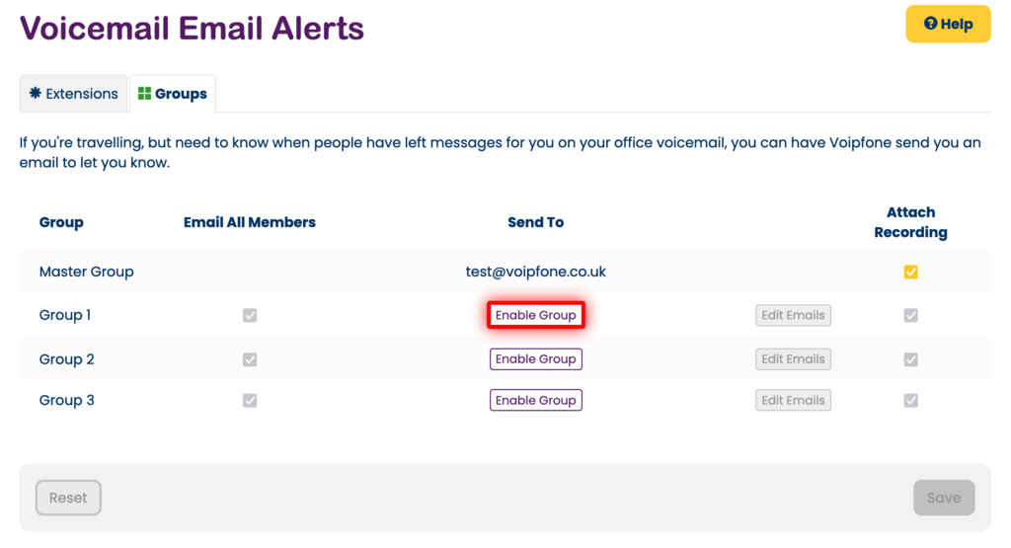1011x548 pixels.
Task: Click the Groups tab grid icon
Action: 144,94
